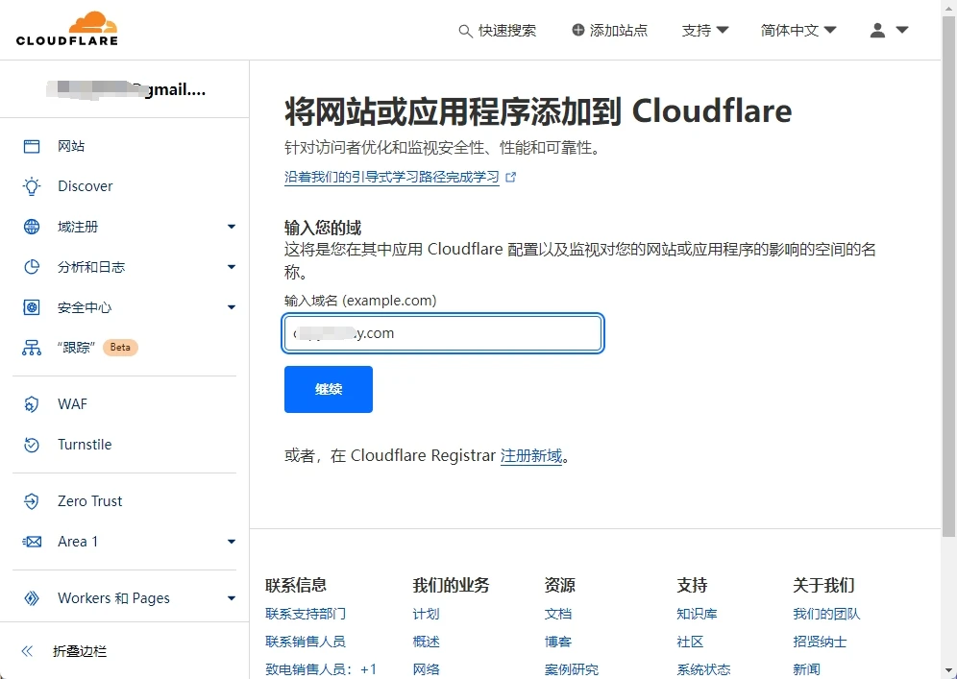Open footer link 案例研究
957x679 pixels.
point(572,669)
